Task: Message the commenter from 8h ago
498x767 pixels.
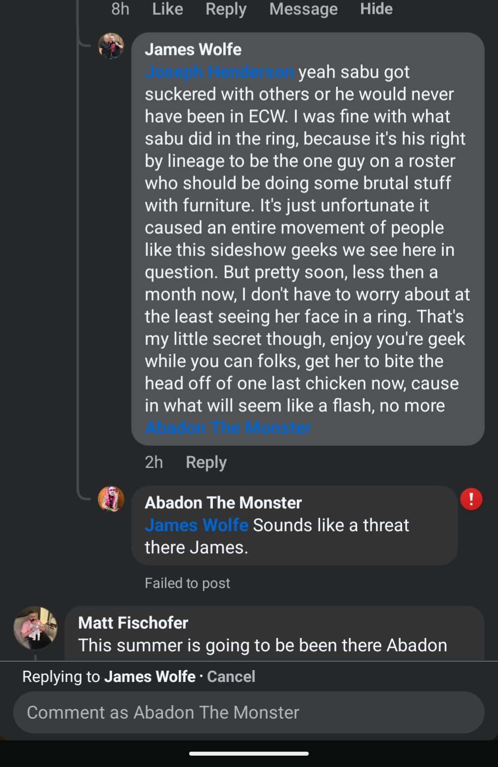Action: 303,9
